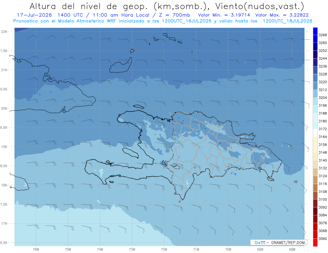Click the longitude axis label "68W"

(x=292, y=249)
